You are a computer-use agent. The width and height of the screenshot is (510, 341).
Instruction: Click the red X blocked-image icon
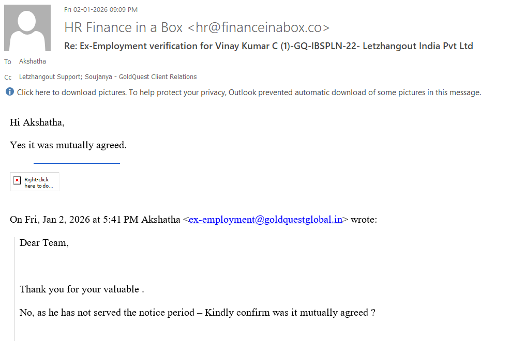17,180
